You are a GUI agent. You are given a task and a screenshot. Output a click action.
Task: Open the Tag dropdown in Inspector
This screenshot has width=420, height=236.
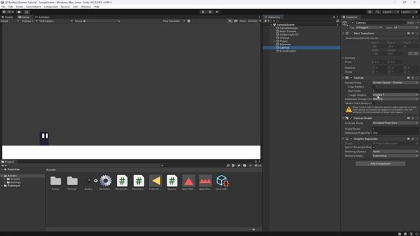click(369, 28)
